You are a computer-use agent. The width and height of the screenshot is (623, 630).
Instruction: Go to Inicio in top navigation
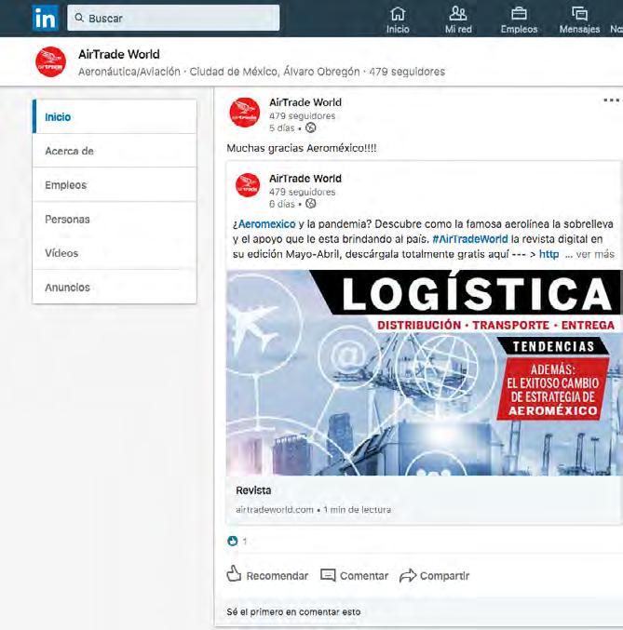click(x=398, y=20)
